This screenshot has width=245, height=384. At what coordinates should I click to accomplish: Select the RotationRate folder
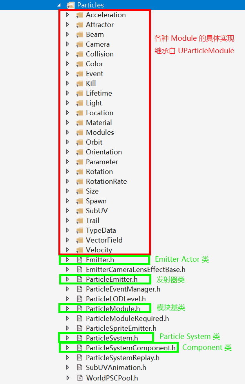106,181
